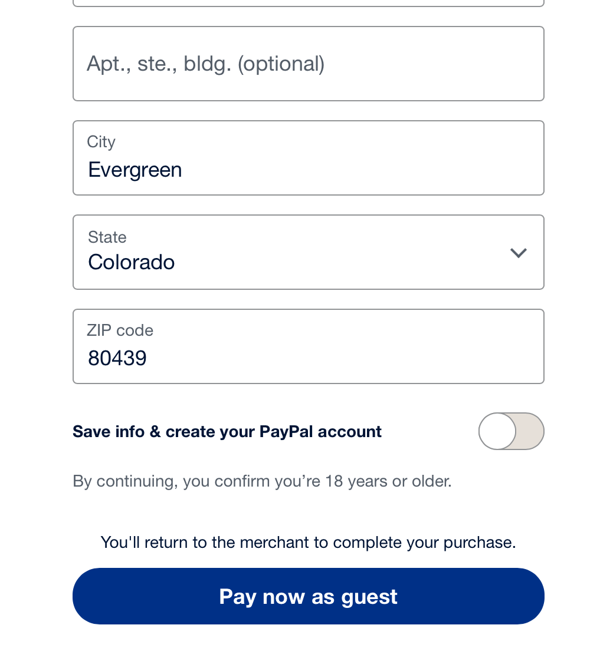Click the 18 years or older notice
Viewport: 600px width, 648px height.
pyautogui.click(x=262, y=481)
